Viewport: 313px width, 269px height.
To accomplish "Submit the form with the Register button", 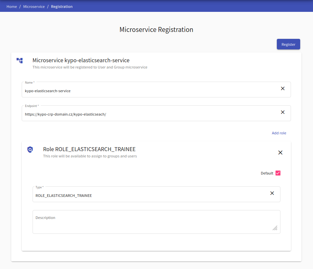I will [x=288, y=44].
